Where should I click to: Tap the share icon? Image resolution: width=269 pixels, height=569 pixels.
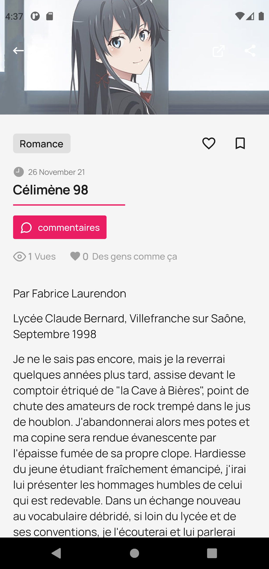tap(250, 50)
